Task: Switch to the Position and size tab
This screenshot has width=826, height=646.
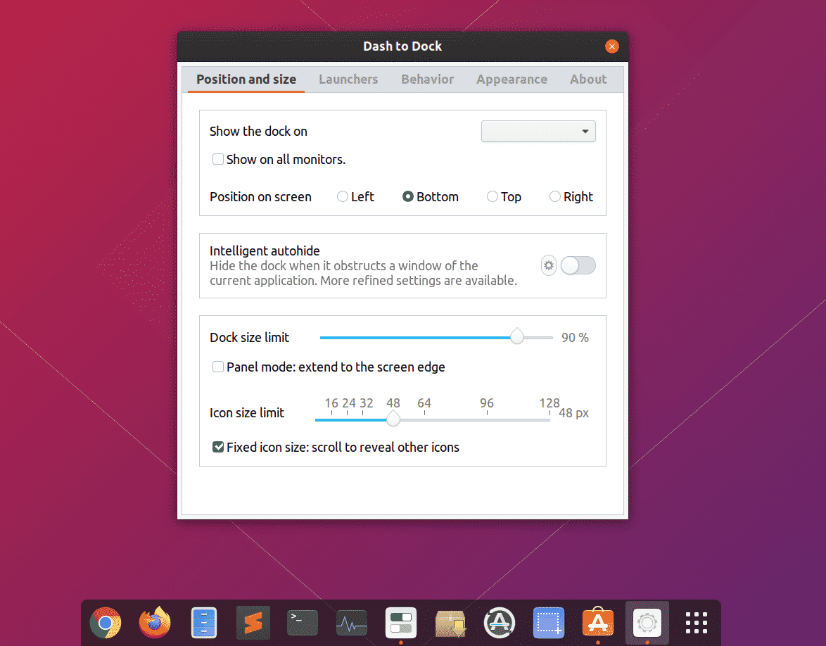Action: 246,79
